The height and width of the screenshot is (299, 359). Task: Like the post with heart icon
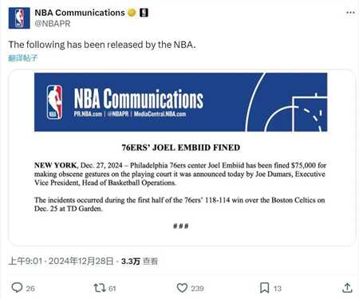(182, 288)
